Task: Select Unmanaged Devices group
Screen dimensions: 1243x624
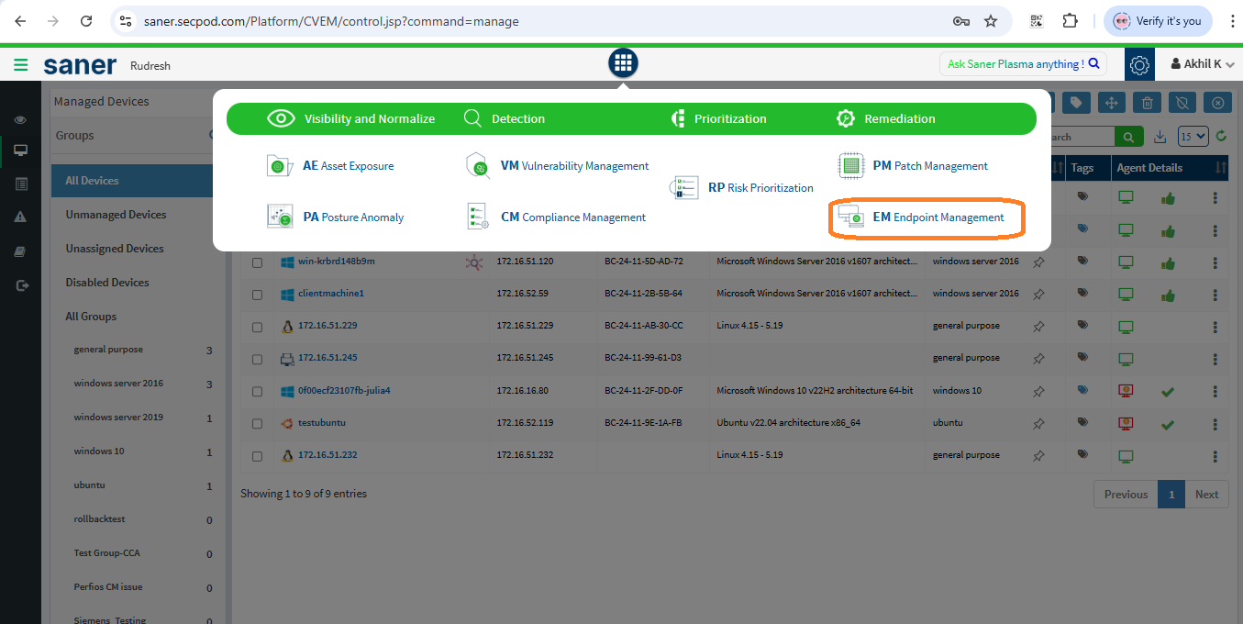Action: pyautogui.click(x=116, y=215)
